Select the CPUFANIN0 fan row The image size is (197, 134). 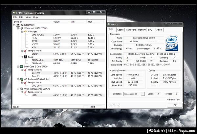[69, 60]
